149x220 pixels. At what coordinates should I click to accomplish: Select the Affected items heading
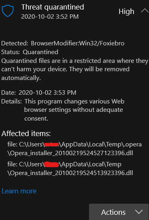click(26, 133)
